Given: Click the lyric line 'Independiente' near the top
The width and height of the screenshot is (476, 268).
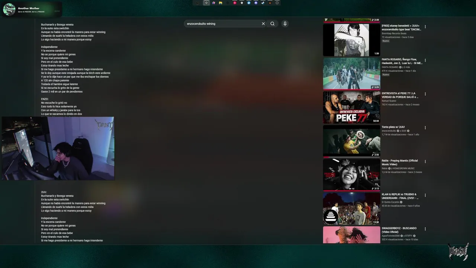Looking at the screenshot, I should (x=49, y=47).
